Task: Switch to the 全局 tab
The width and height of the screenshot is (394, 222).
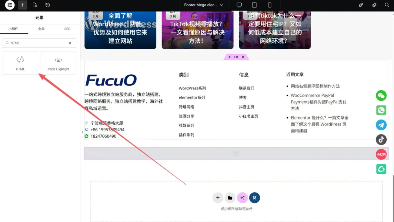Action: (x=41, y=29)
